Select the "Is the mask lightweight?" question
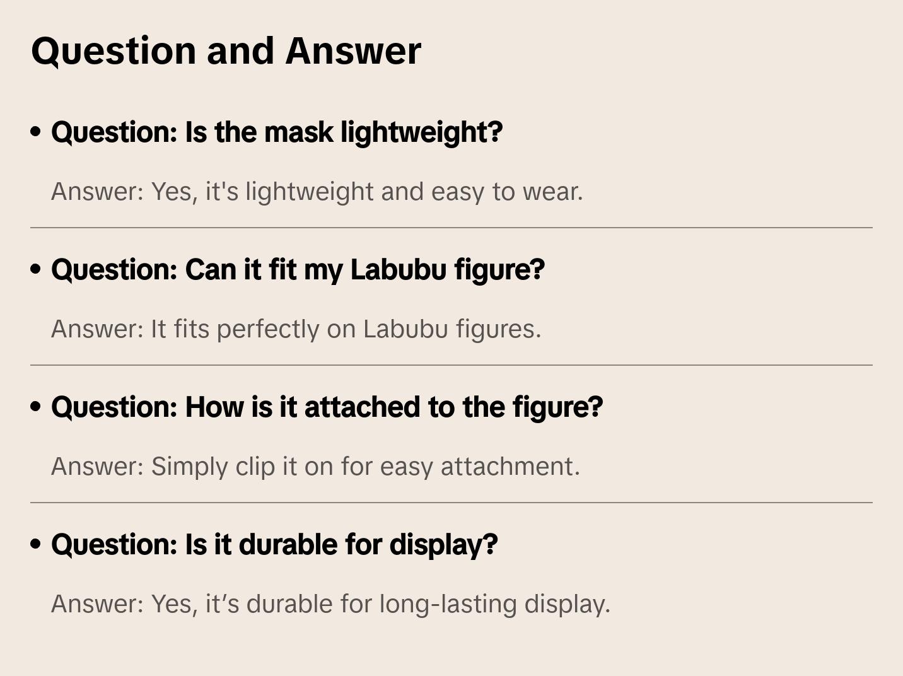This screenshot has height=676, width=903. [x=277, y=132]
